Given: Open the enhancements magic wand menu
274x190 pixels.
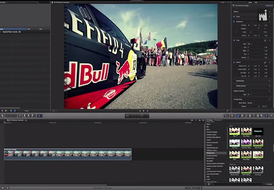Looking at the screenshot, I should [x=226, y=116].
